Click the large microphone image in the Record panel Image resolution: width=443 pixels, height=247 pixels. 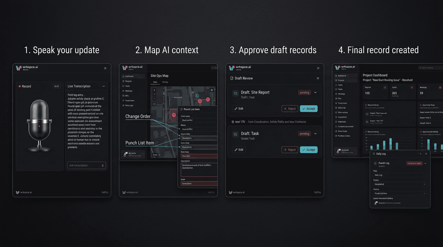coord(39,125)
